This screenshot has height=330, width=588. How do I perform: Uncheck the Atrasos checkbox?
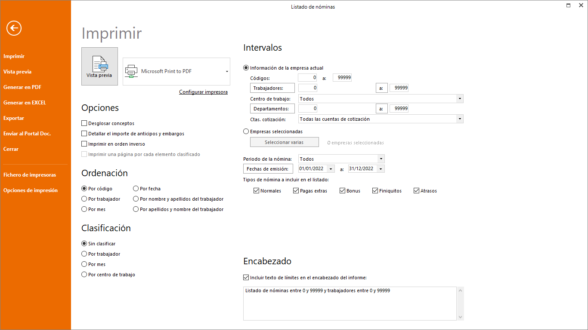tap(417, 191)
